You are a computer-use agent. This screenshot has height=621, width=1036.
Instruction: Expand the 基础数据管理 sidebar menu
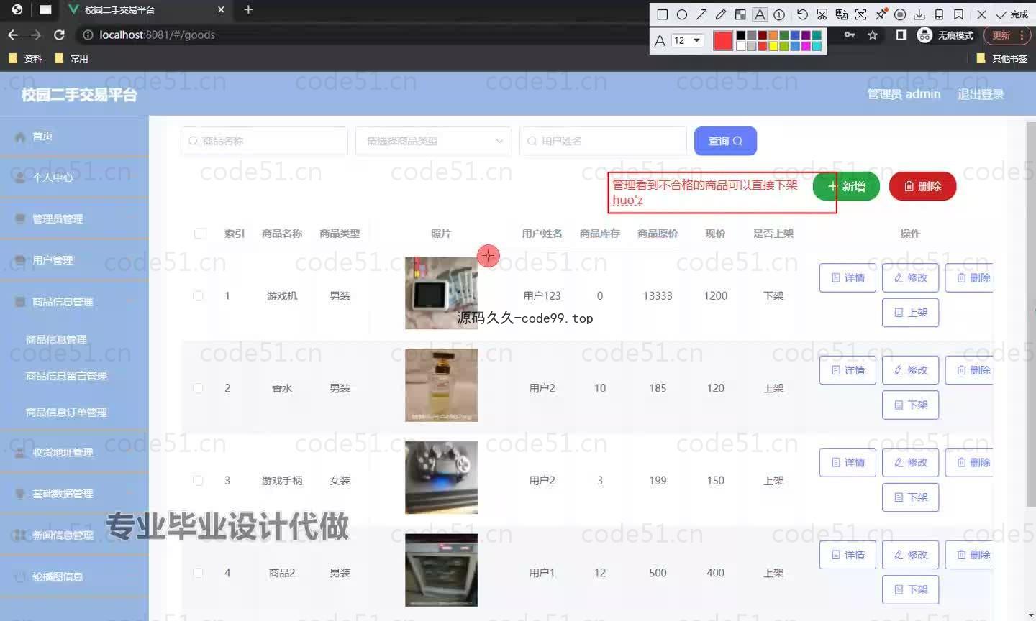pyautogui.click(x=74, y=494)
